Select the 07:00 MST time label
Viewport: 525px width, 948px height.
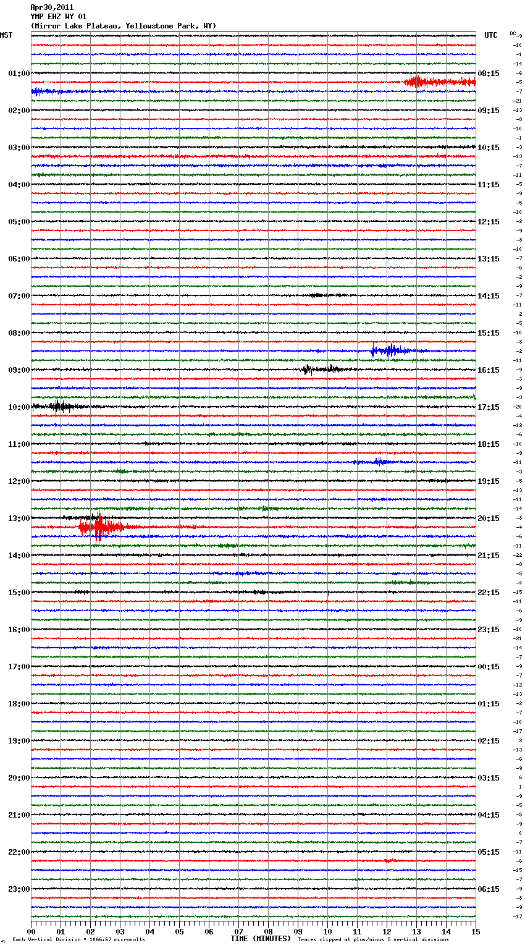point(19,296)
